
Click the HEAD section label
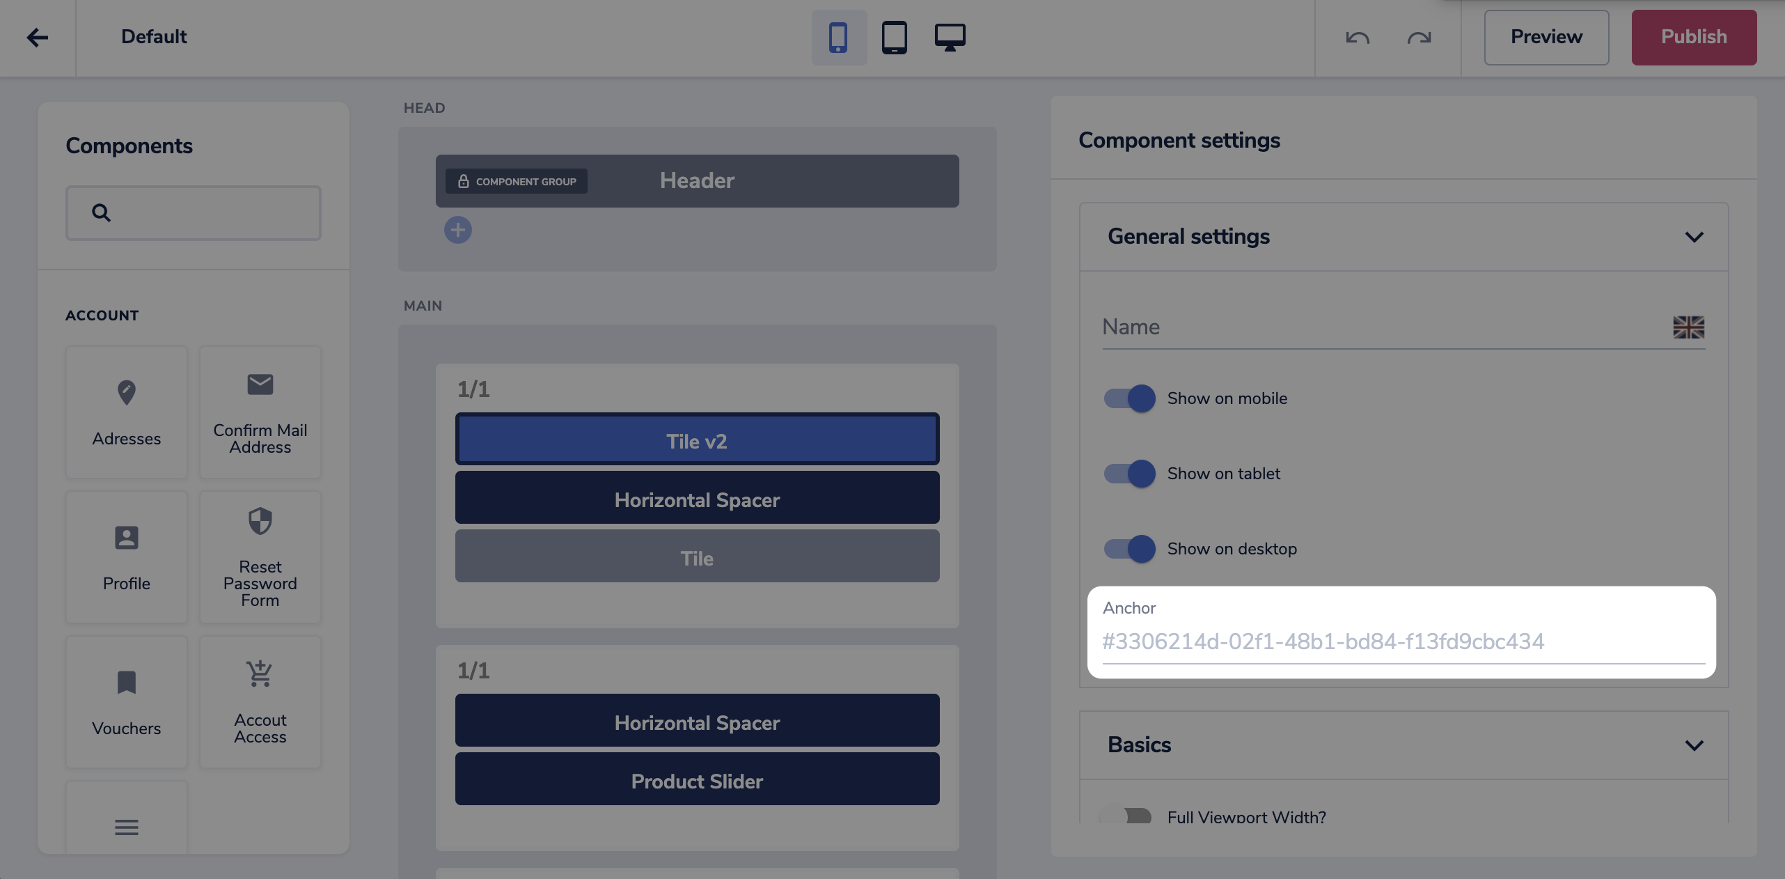point(424,108)
